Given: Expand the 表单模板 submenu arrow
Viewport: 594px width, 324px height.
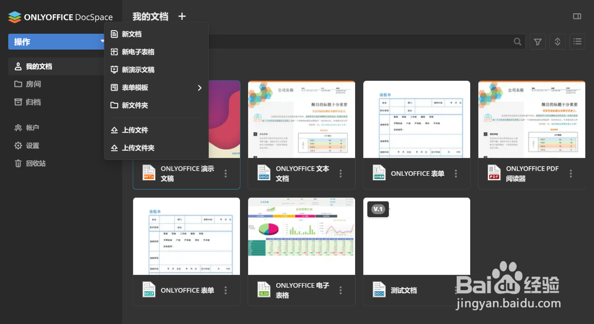Looking at the screenshot, I should pyautogui.click(x=200, y=88).
